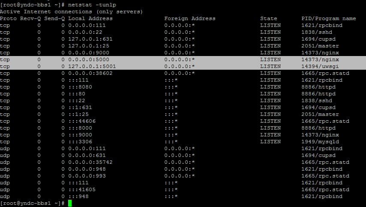Select the address :::8000
Viewport: 366px width, 207px height.
[80, 128]
